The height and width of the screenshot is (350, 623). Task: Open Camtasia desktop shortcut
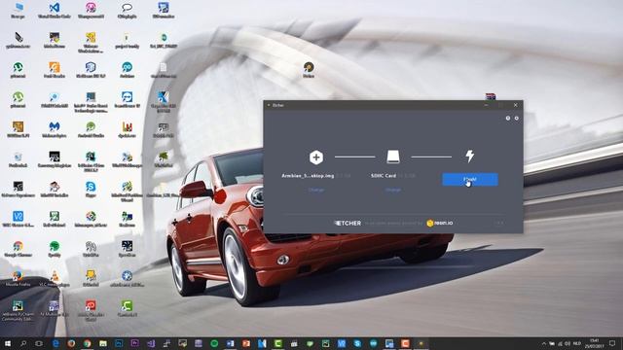(x=128, y=308)
